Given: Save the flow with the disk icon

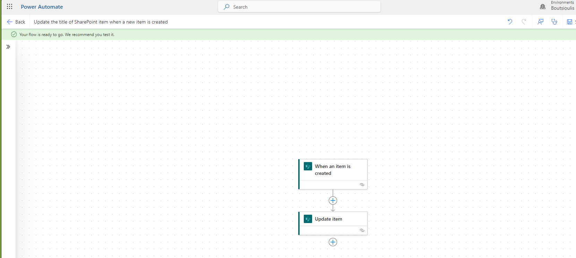Looking at the screenshot, I should [569, 22].
